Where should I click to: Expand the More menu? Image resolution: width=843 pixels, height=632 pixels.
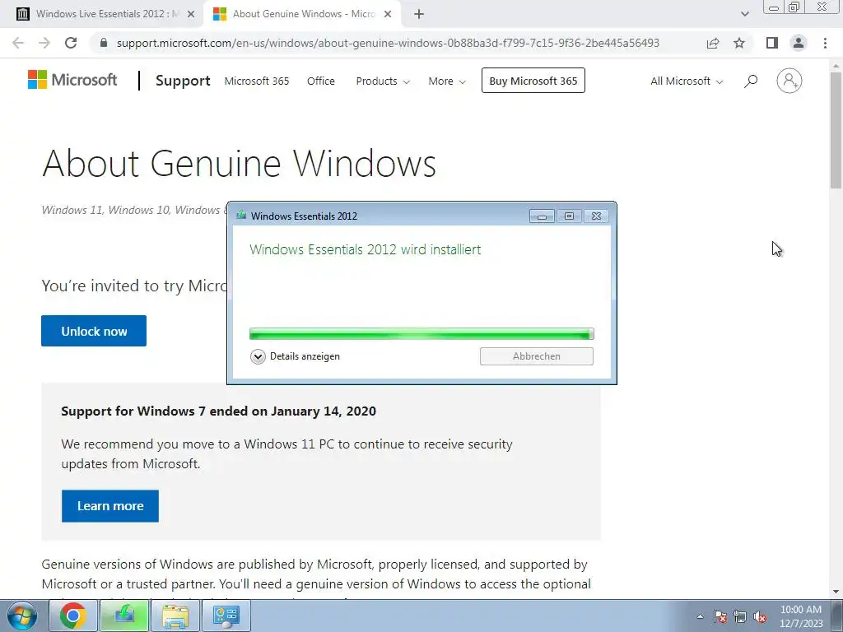click(447, 81)
